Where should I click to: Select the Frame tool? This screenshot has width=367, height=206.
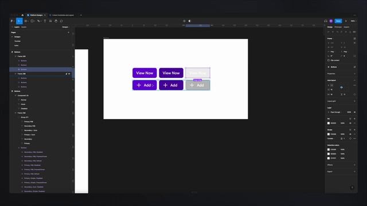[26, 21]
